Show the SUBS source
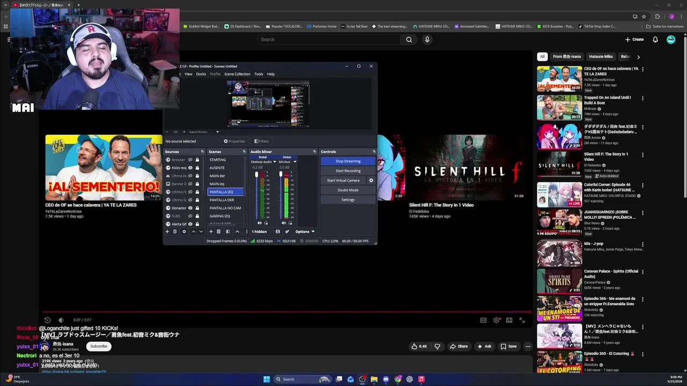The image size is (687, 386). point(190,216)
